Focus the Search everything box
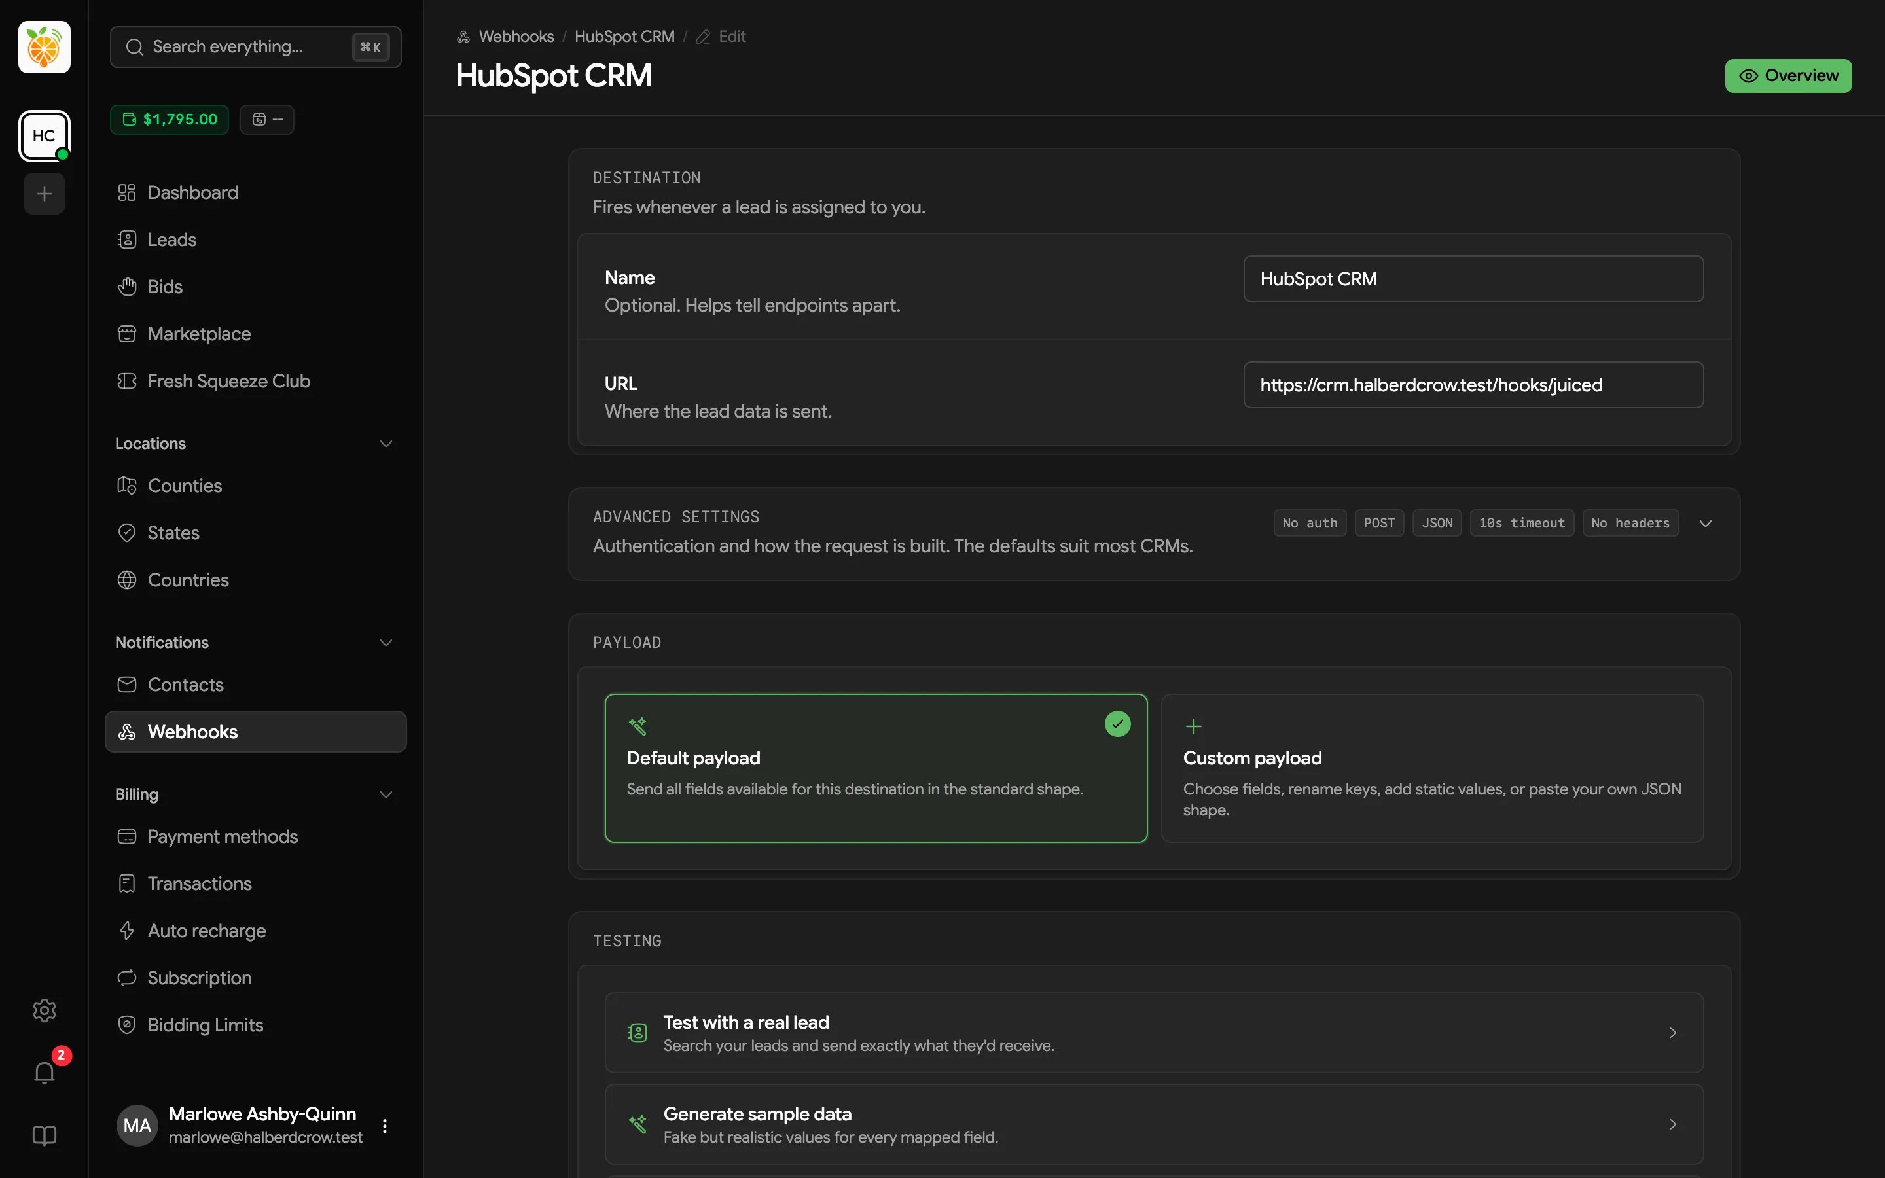 point(255,46)
